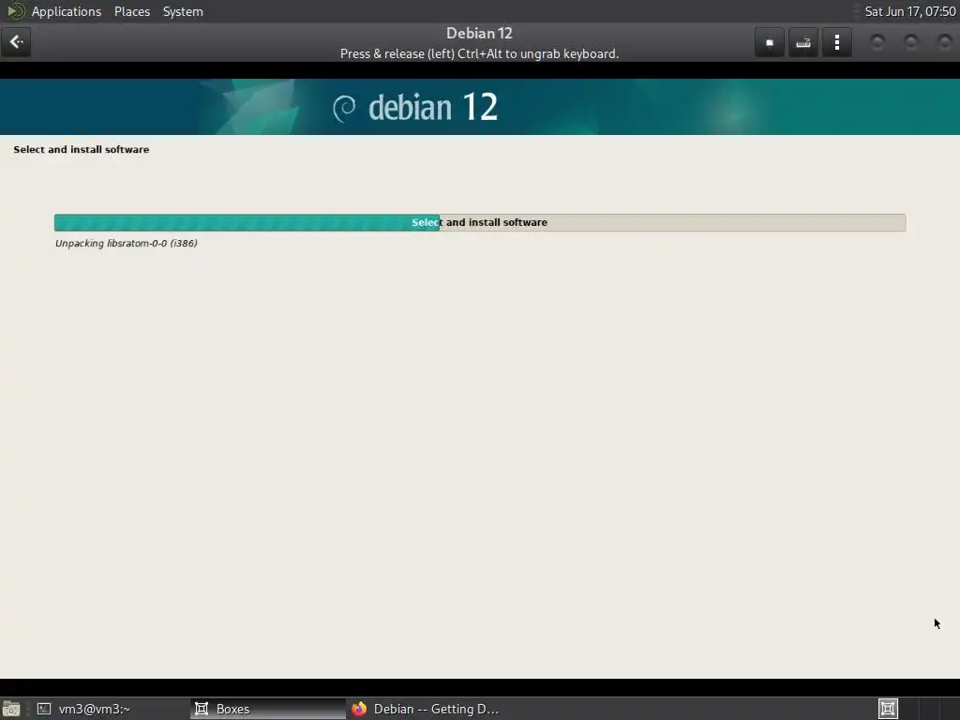Click the stop/fullscreen square button in Boxes header
Viewport: 960px width, 720px height.
[770, 42]
